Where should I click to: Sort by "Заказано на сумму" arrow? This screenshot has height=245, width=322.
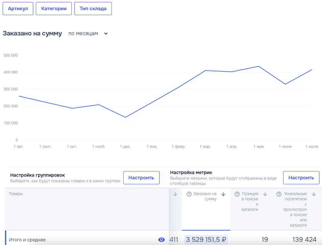click(x=224, y=194)
